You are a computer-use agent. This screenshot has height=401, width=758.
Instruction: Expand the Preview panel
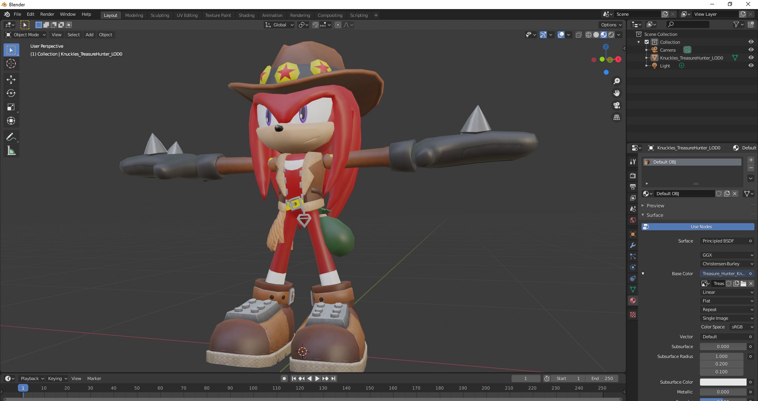pos(655,206)
